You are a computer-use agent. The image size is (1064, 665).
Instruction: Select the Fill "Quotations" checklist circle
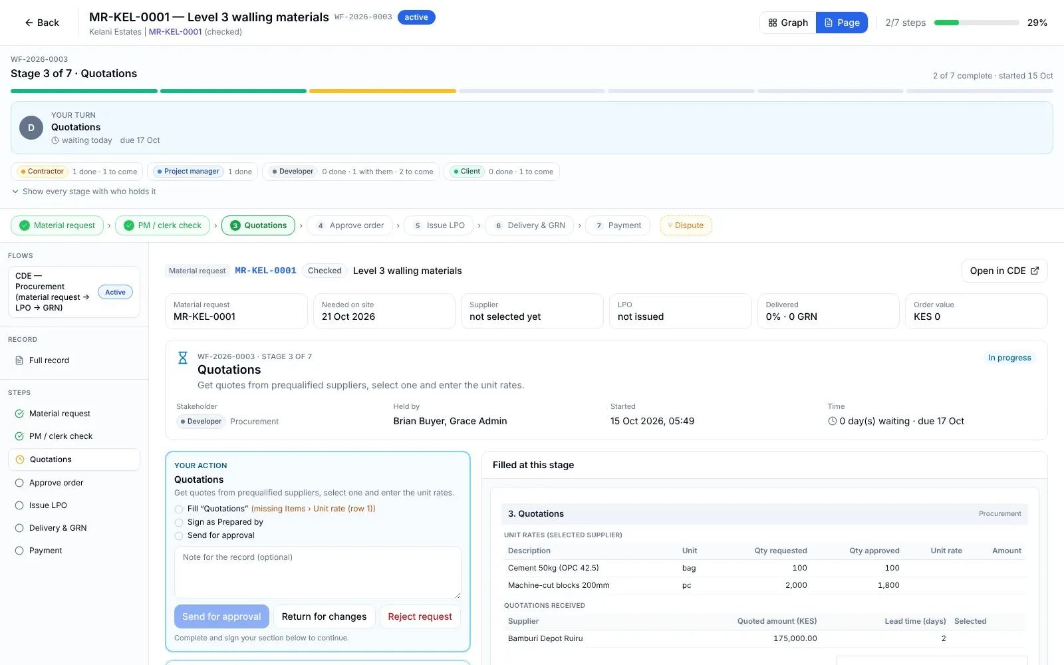click(179, 509)
